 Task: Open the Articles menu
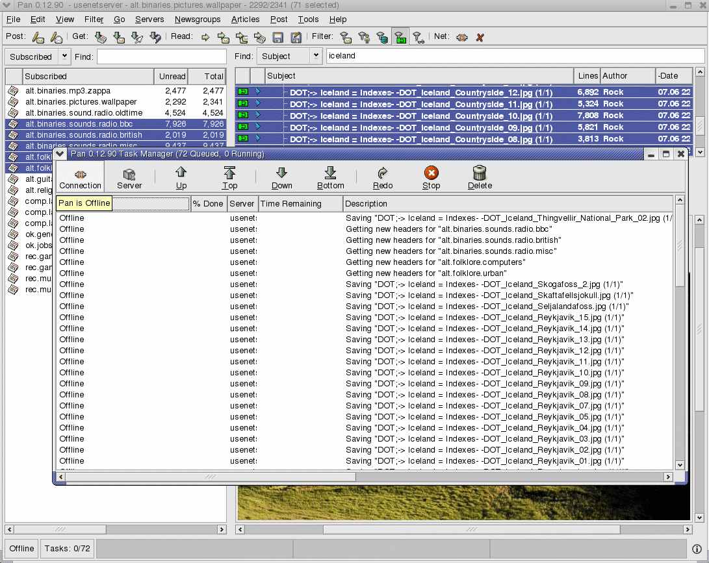click(245, 19)
